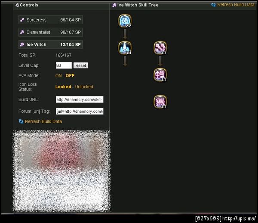Click the Ice Witch Skill Tree header icon
The height and width of the screenshot is (223, 258).
click(x=114, y=5)
